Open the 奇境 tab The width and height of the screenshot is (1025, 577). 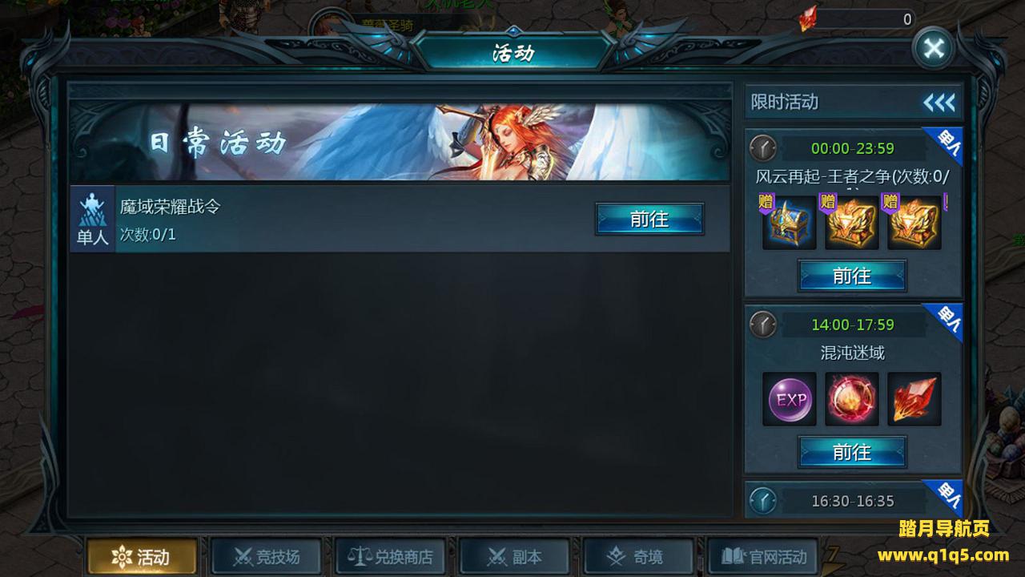[638, 556]
